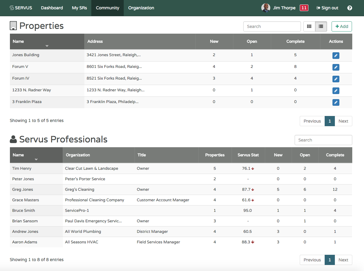Click edit icon for 1233 N. Radner Way
This screenshot has height=271, width=364.
336,91
